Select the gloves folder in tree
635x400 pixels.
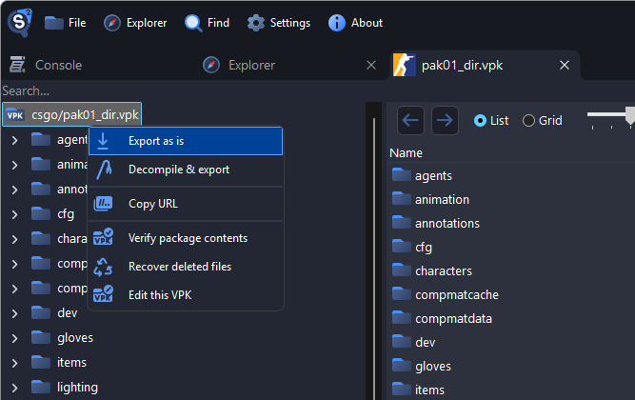coord(75,337)
